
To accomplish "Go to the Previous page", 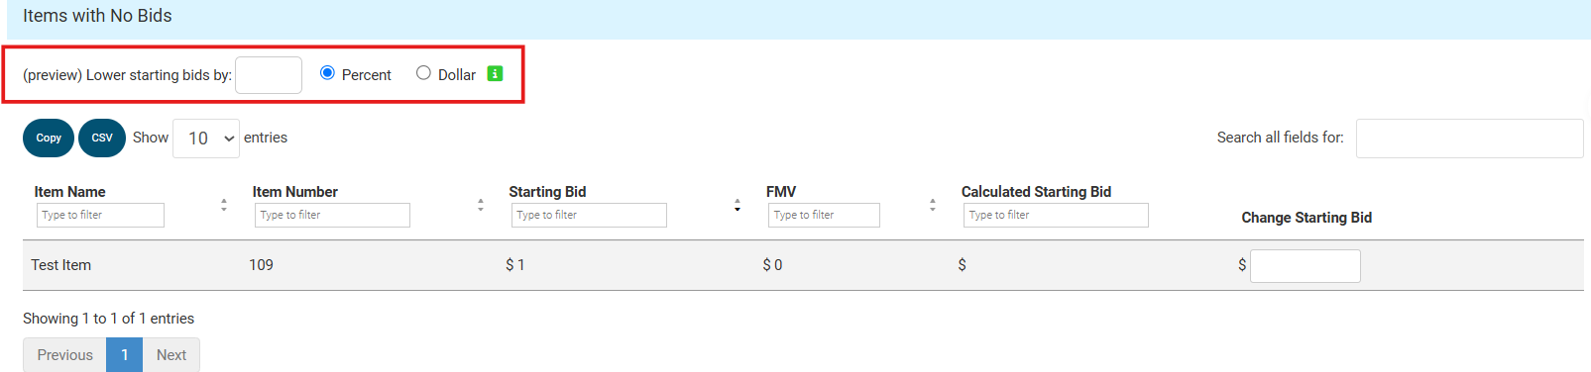I will (64, 354).
